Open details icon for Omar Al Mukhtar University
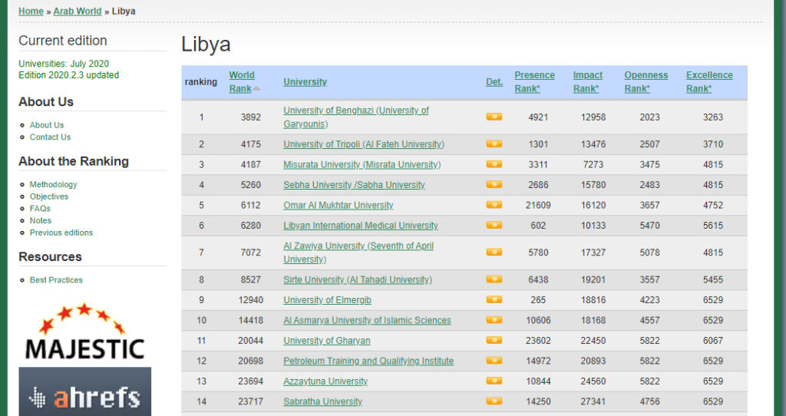Viewport: 786px width, 416px height. pyautogui.click(x=494, y=205)
